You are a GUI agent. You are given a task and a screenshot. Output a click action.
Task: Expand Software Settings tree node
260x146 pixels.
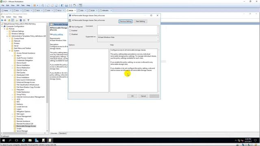click(x=7, y=31)
